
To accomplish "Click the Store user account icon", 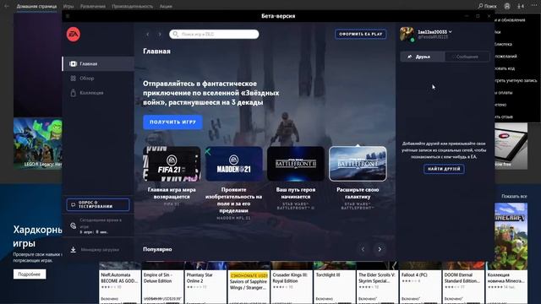I will [x=507, y=6].
